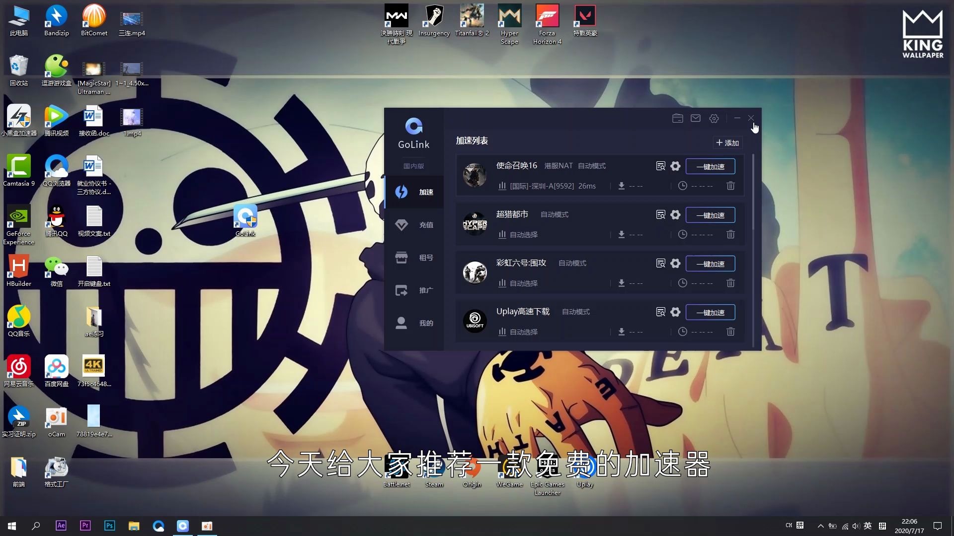
Task: Click 一键加速 for 超猎都市
Action: 711,215
